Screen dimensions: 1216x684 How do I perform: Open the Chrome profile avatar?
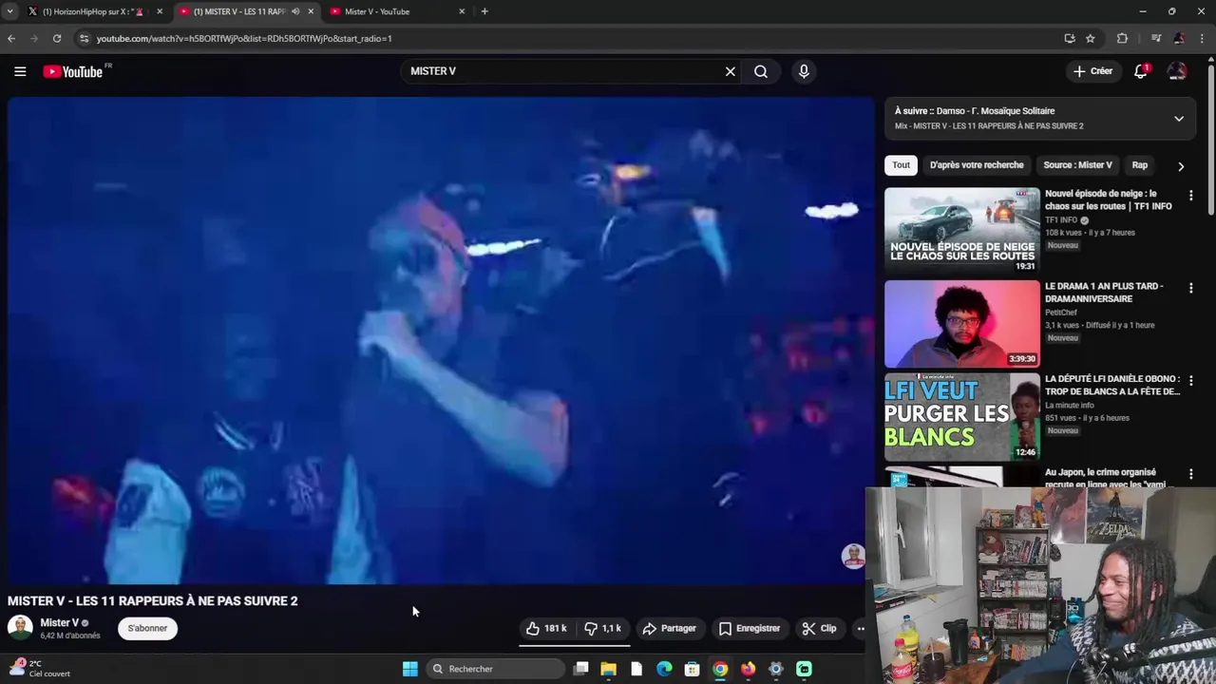tap(1179, 38)
